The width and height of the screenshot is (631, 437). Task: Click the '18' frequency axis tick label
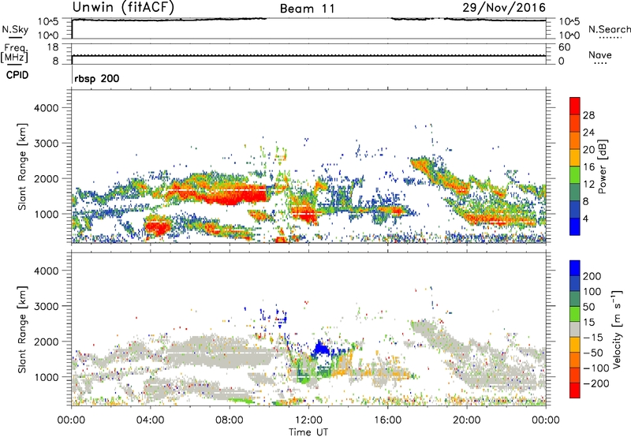point(52,47)
